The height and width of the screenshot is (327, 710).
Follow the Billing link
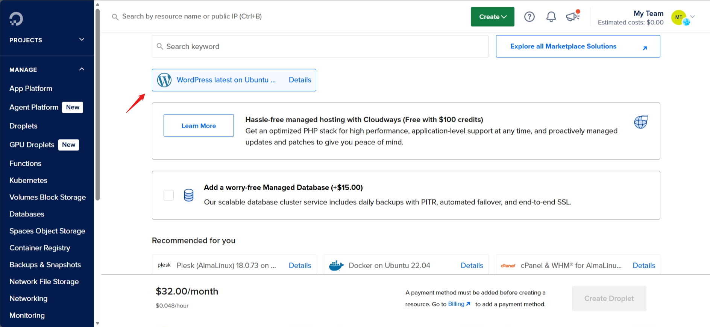tap(459, 304)
